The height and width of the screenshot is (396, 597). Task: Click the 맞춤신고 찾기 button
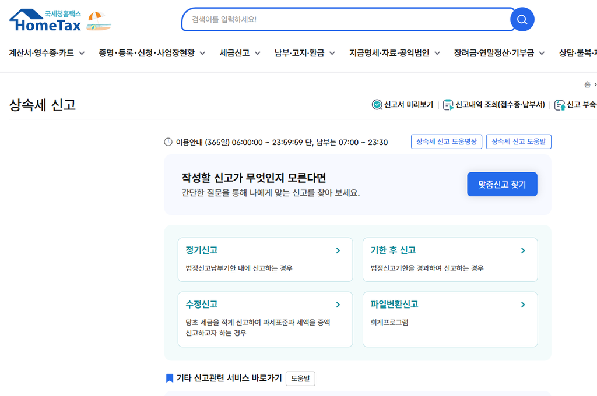coord(502,185)
